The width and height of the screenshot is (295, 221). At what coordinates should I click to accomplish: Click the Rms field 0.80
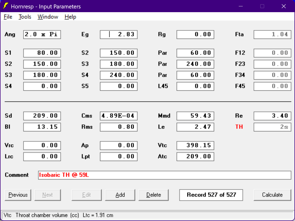119,127
